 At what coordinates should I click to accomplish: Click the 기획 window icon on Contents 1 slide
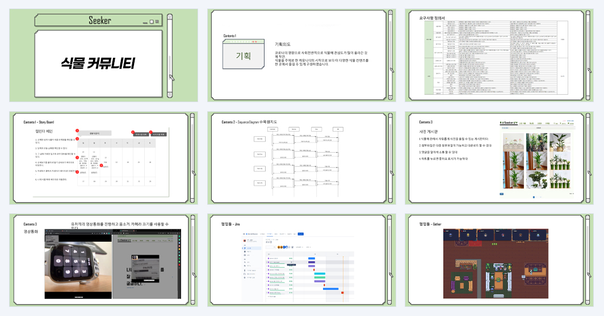pos(244,54)
